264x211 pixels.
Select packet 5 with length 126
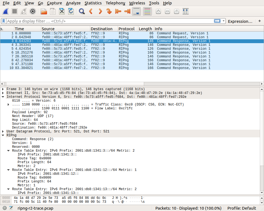click(132, 49)
